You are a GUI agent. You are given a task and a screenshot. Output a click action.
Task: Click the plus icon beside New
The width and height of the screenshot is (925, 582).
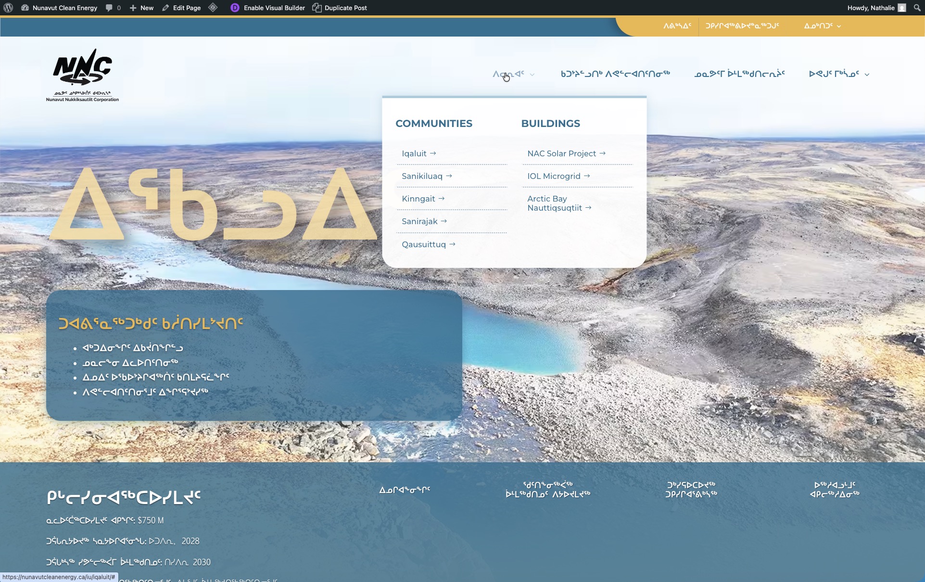[133, 8]
